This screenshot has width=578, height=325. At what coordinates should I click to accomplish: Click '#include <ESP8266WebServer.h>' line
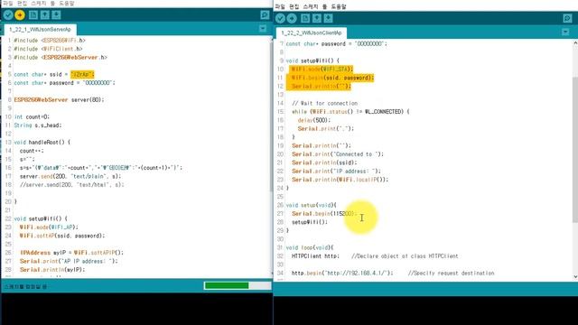pos(61,58)
